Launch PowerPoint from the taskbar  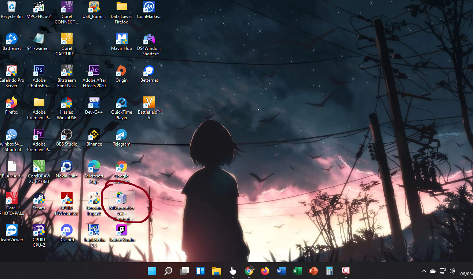[x=313, y=271]
